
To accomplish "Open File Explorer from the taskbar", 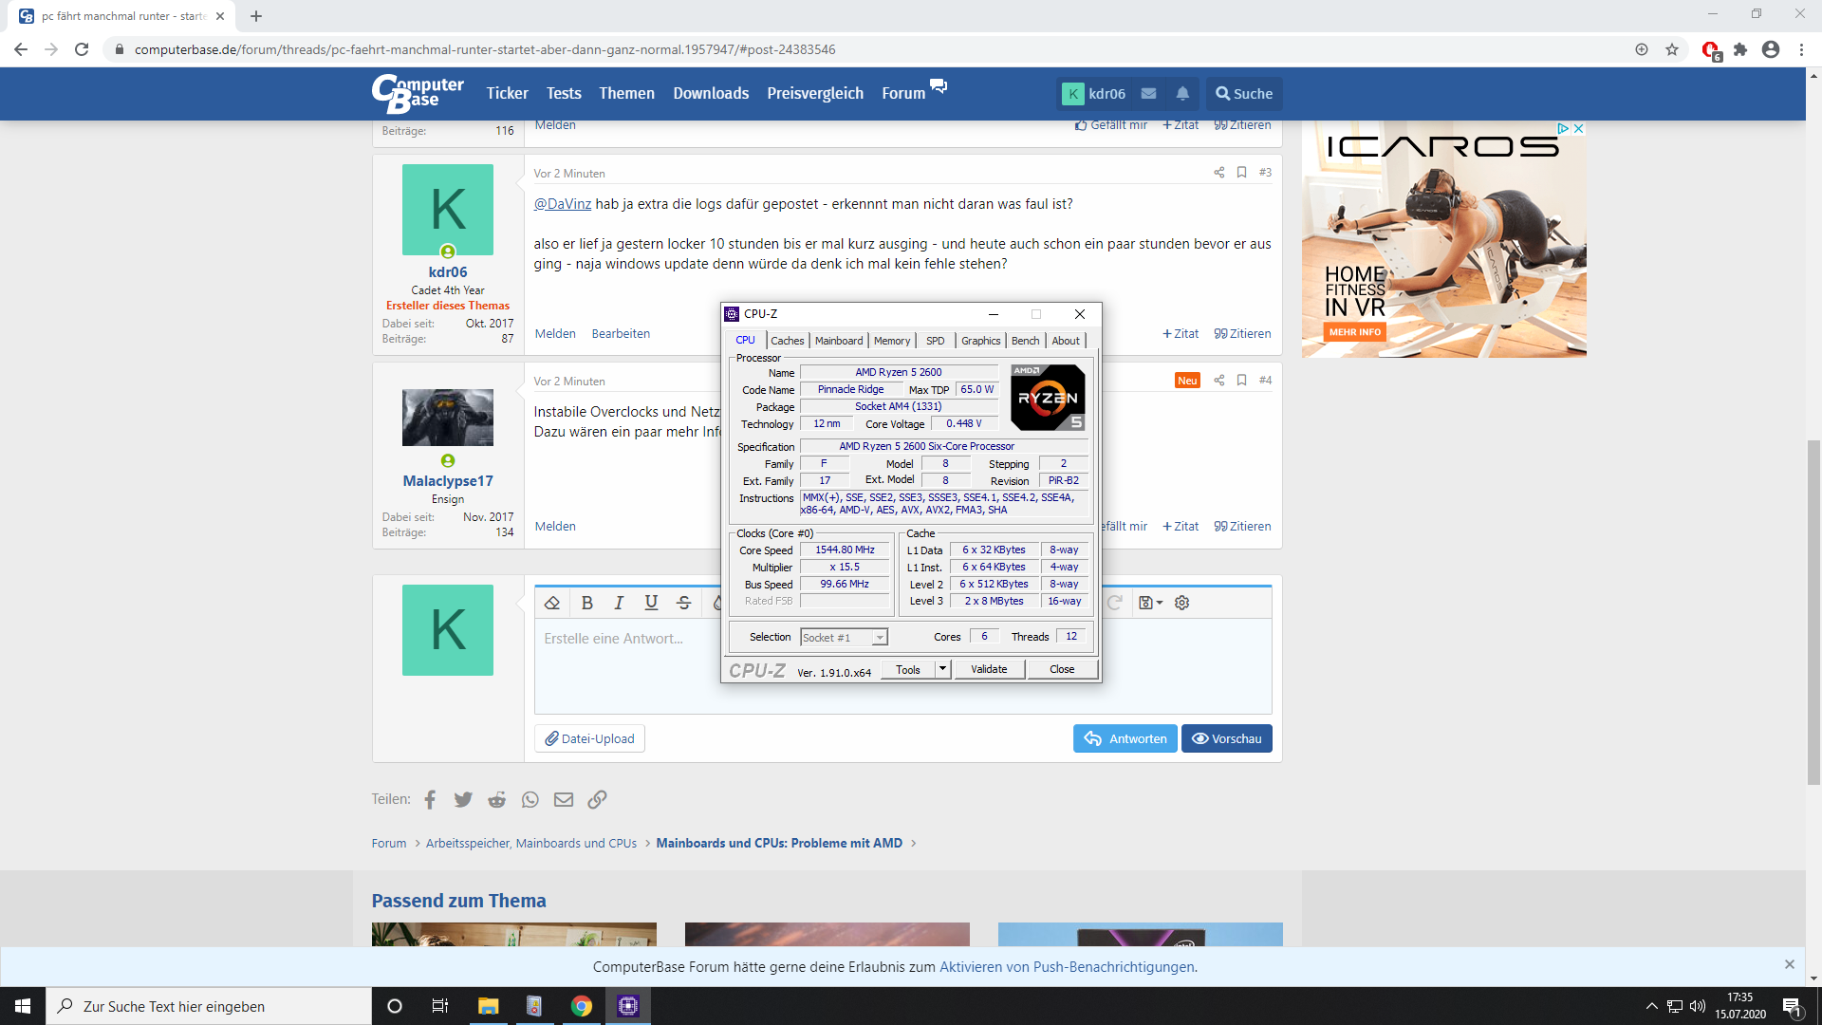I will (488, 1006).
